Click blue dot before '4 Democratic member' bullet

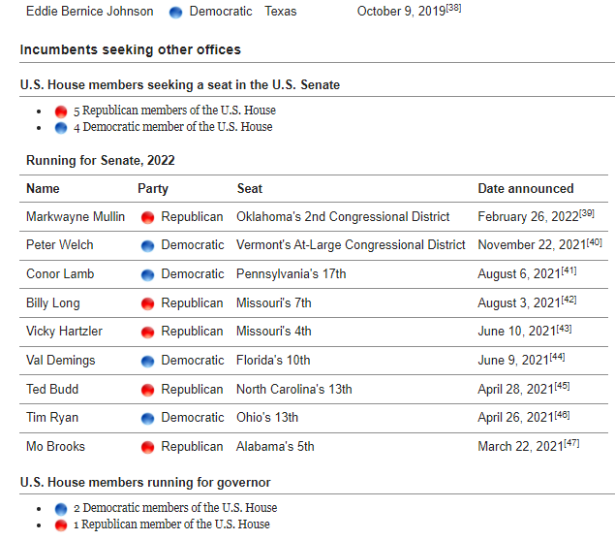click(61, 128)
